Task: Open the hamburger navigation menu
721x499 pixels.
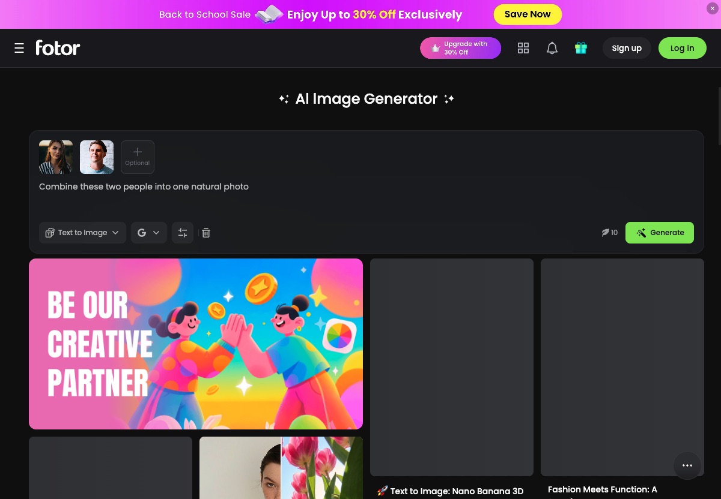Action: click(x=19, y=48)
